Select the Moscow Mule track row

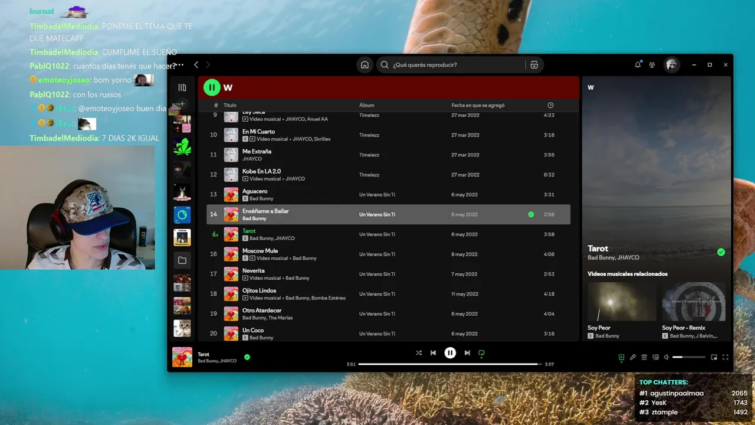click(x=388, y=254)
